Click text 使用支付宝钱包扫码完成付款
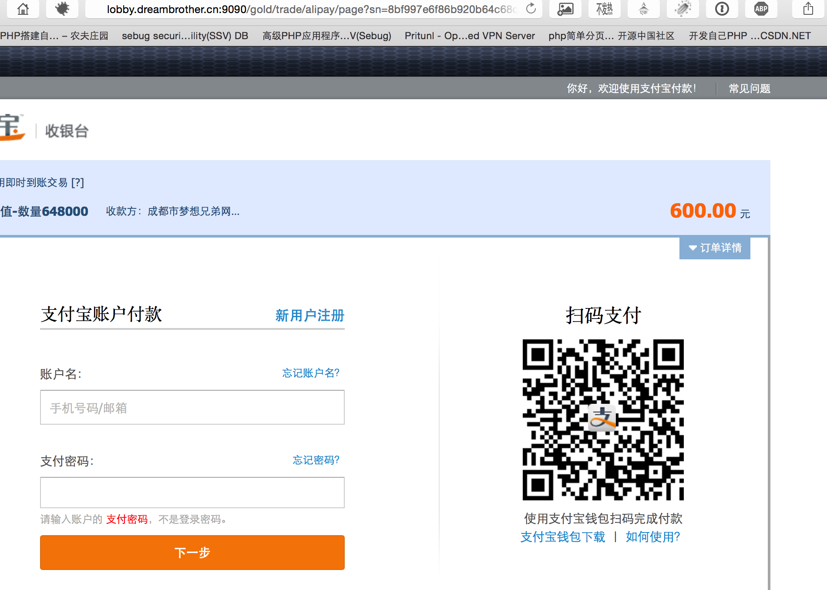827x590 pixels. [603, 519]
